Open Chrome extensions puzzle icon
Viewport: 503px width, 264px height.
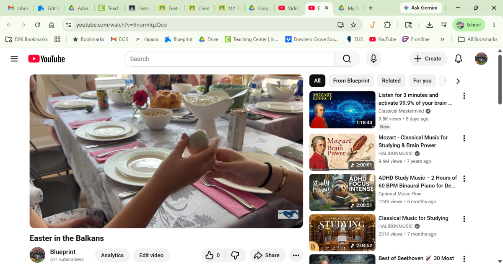point(387,25)
